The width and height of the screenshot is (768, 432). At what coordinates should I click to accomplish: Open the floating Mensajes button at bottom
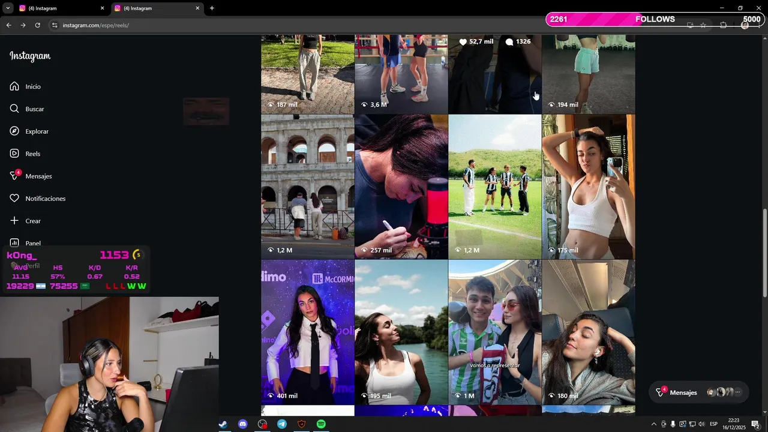point(698,392)
